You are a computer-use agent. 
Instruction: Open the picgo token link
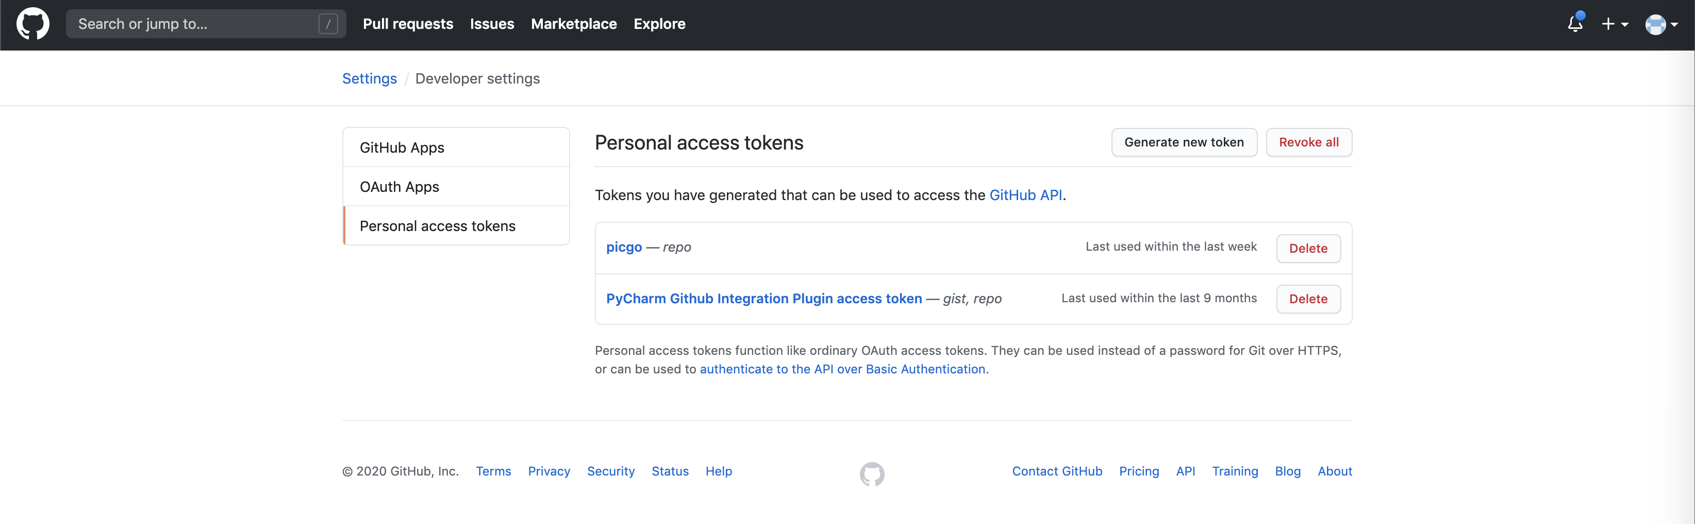(624, 247)
